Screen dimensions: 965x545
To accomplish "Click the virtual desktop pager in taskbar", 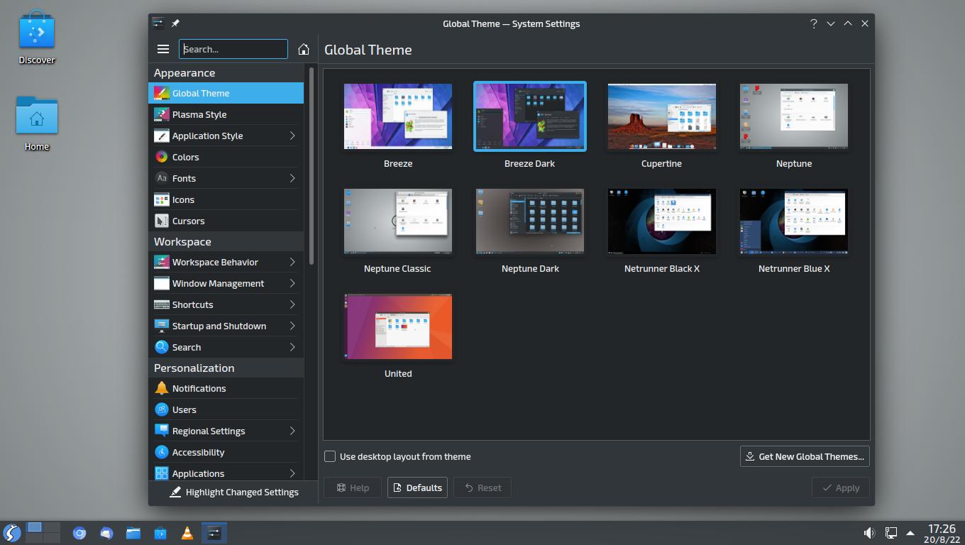I will 43,533.
